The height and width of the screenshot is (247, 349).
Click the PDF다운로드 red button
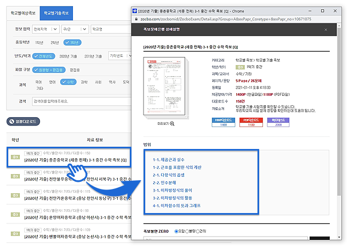pyautogui.click(x=251, y=122)
